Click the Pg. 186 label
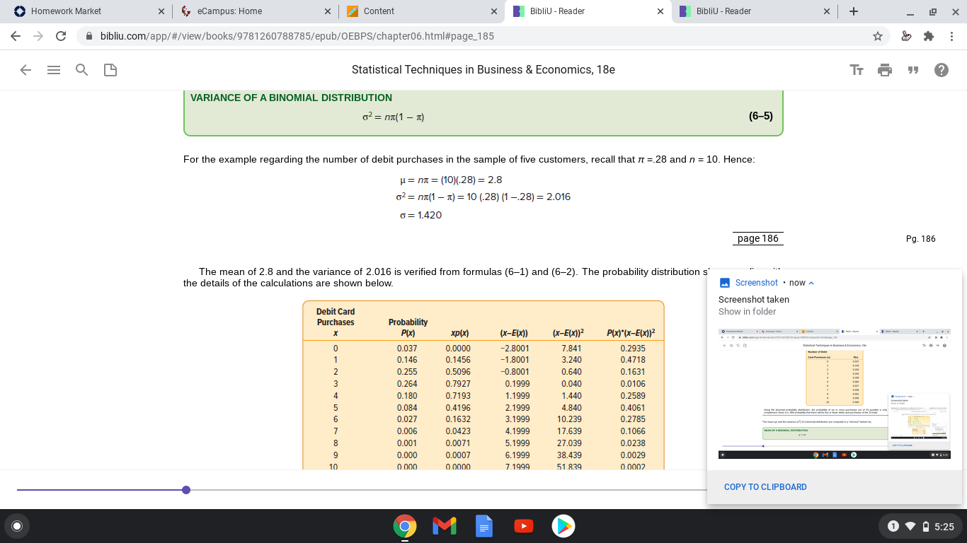Image resolution: width=967 pixels, height=543 pixels. pyautogui.click(x=920, y=239)
